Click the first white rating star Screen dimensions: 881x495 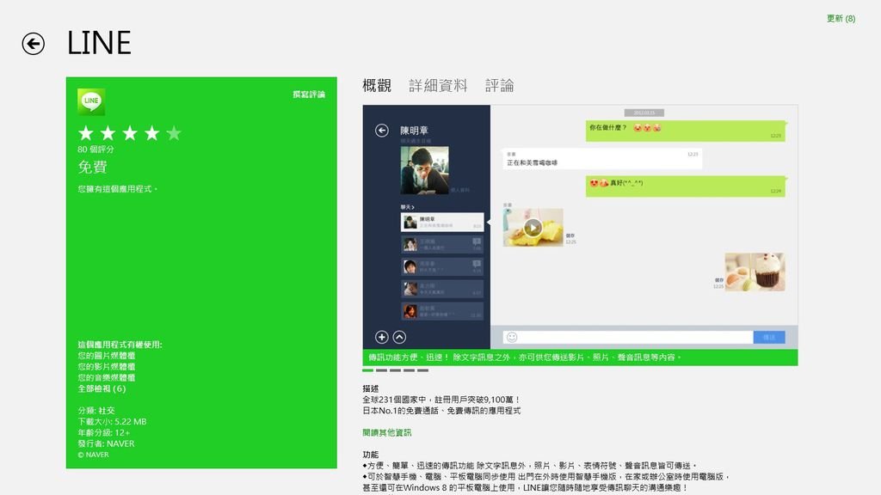tap(86, 133)
